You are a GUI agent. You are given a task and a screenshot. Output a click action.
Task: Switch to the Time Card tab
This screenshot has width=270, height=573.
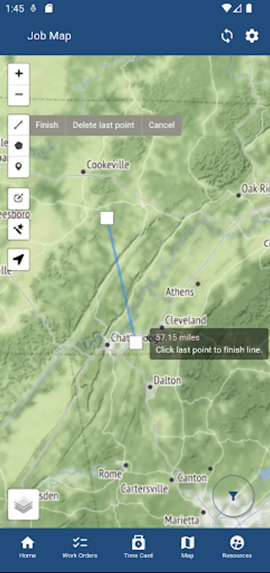138,547
